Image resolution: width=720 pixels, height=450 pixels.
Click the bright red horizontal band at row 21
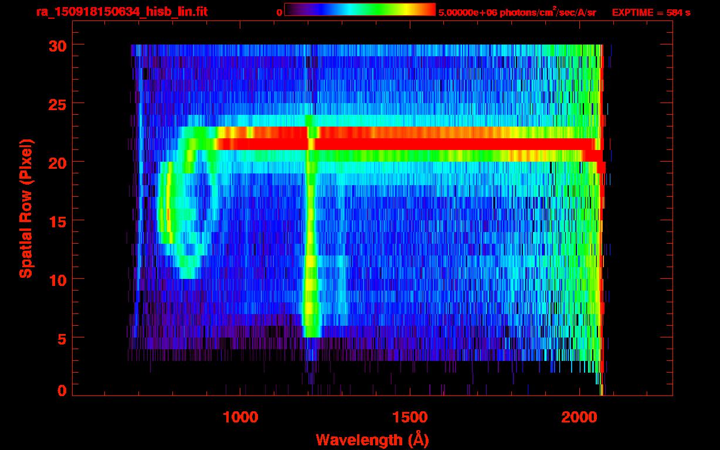[x=405, y=144]
